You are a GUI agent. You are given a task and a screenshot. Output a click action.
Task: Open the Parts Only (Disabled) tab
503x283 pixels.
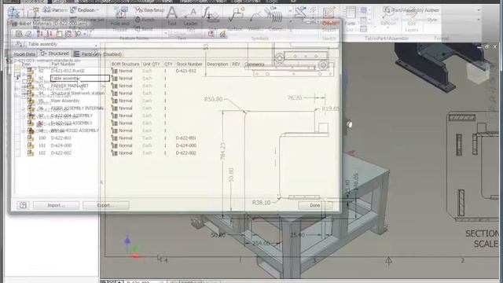pyautogui.click(x=97, y=54)
